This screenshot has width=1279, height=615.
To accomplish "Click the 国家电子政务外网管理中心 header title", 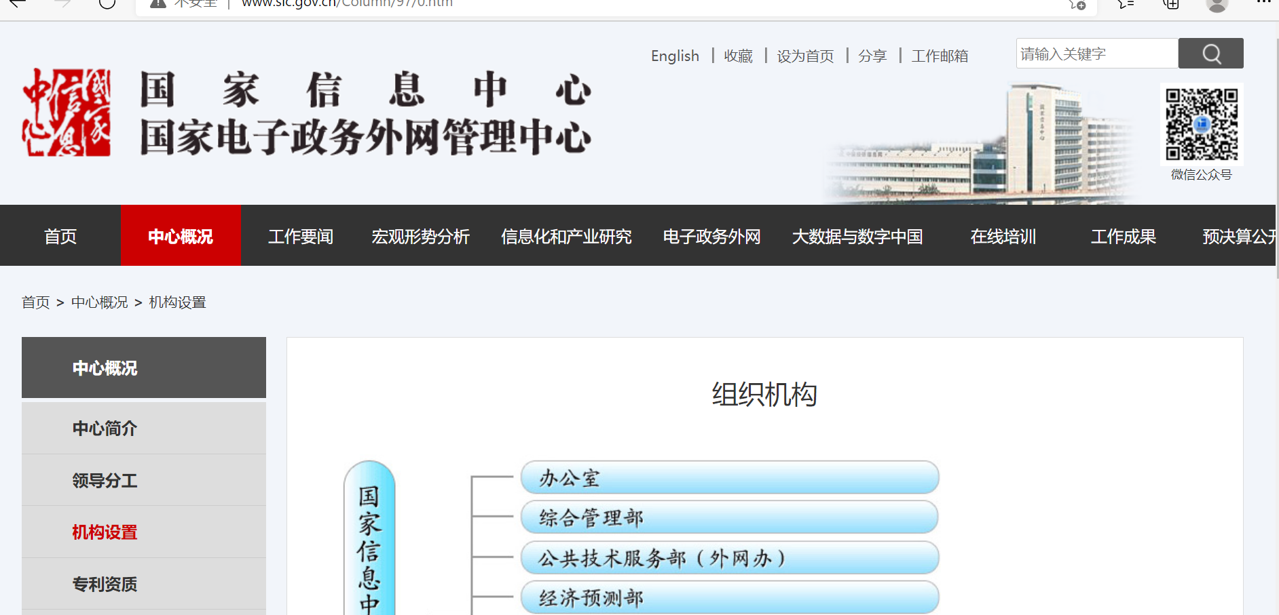I will (x=366, y=138).
